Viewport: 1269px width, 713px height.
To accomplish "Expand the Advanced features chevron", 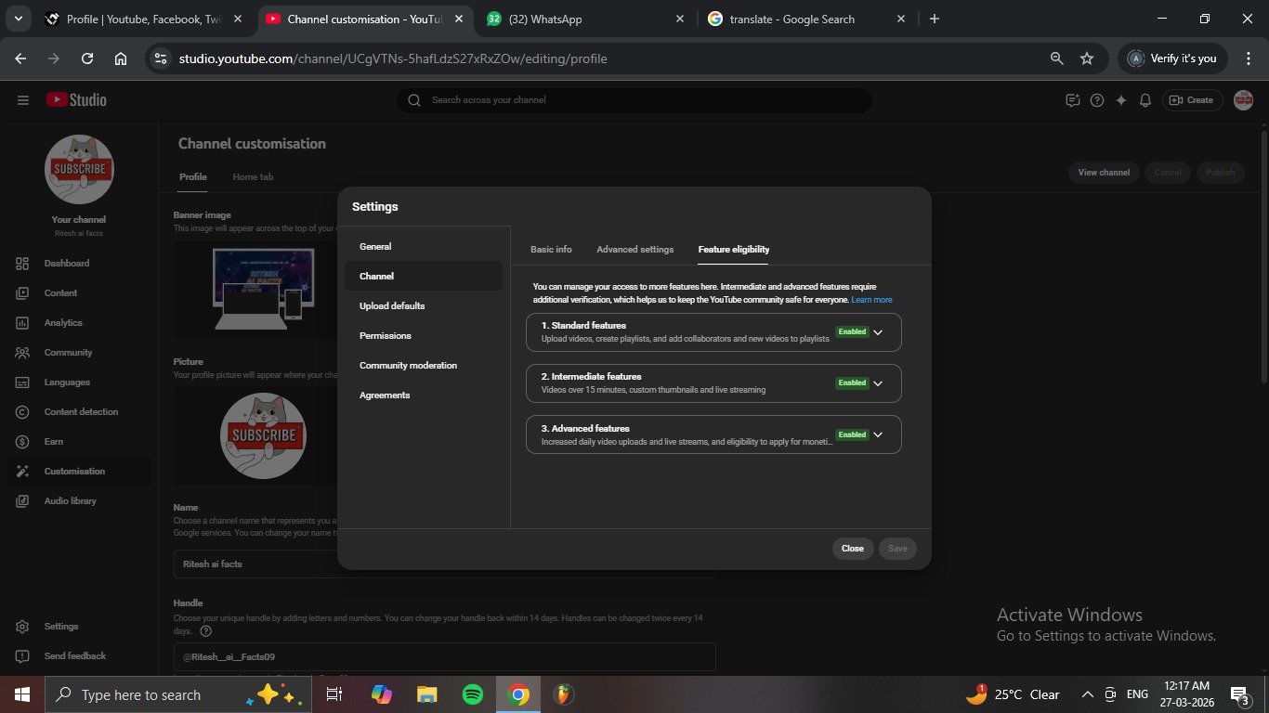I will 878,434.
